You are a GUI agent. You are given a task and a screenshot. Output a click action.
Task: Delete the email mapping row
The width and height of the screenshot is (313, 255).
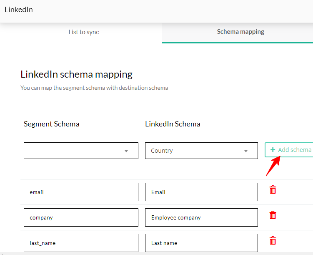[x=273, y=190]
